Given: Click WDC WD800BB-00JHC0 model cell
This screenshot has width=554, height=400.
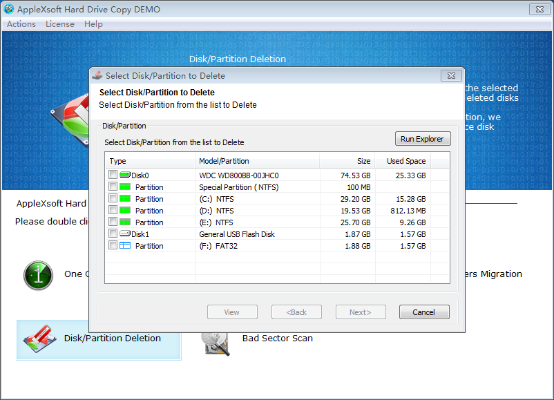Looking at the screenshot, I should point(239,175).
